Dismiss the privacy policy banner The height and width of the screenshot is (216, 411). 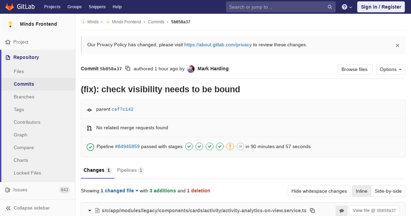tap(397, 45)
